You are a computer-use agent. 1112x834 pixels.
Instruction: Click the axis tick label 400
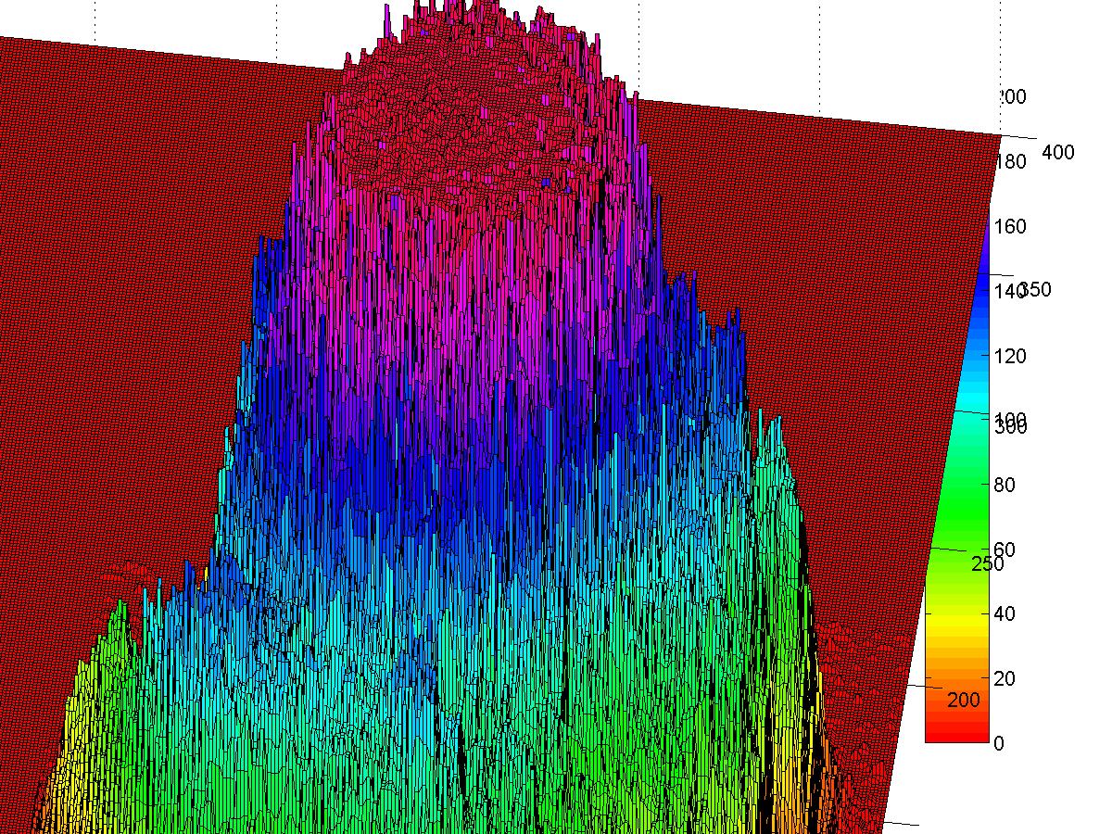pos(1058,152)
